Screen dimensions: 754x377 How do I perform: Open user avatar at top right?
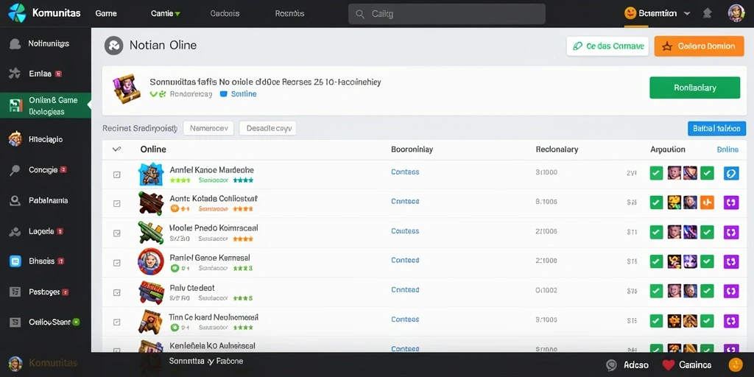click(736, 13)
